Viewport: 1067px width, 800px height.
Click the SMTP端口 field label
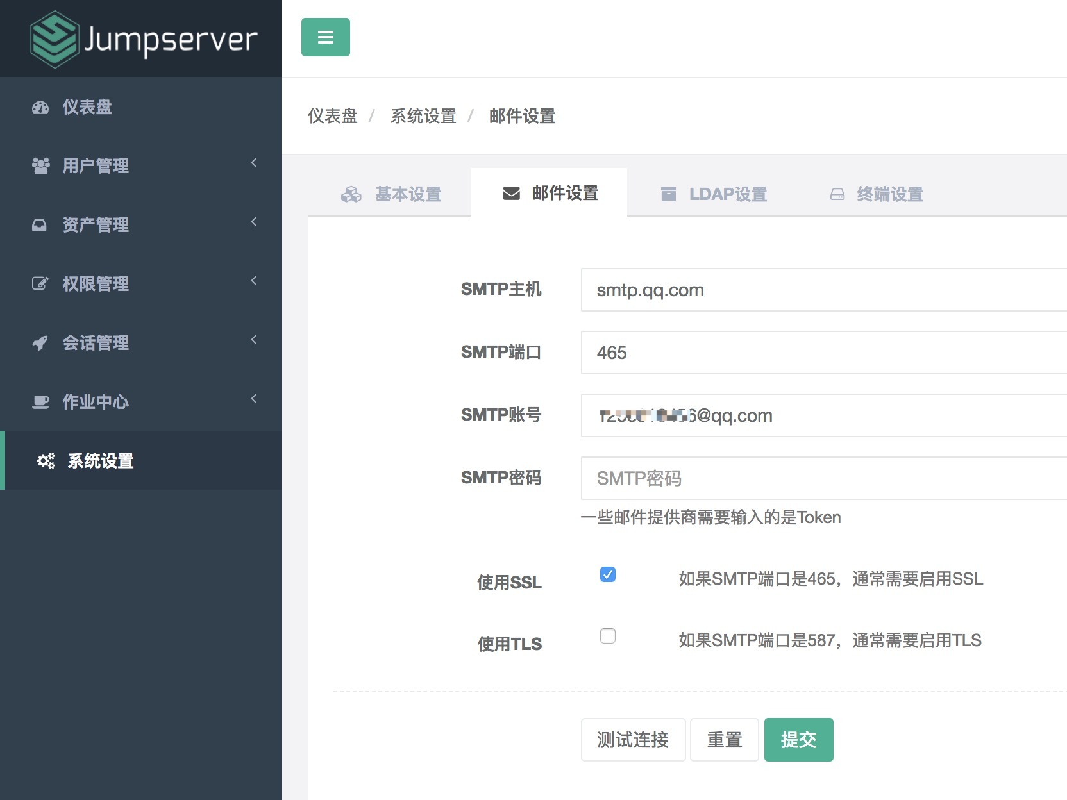[x=501, y=353]
